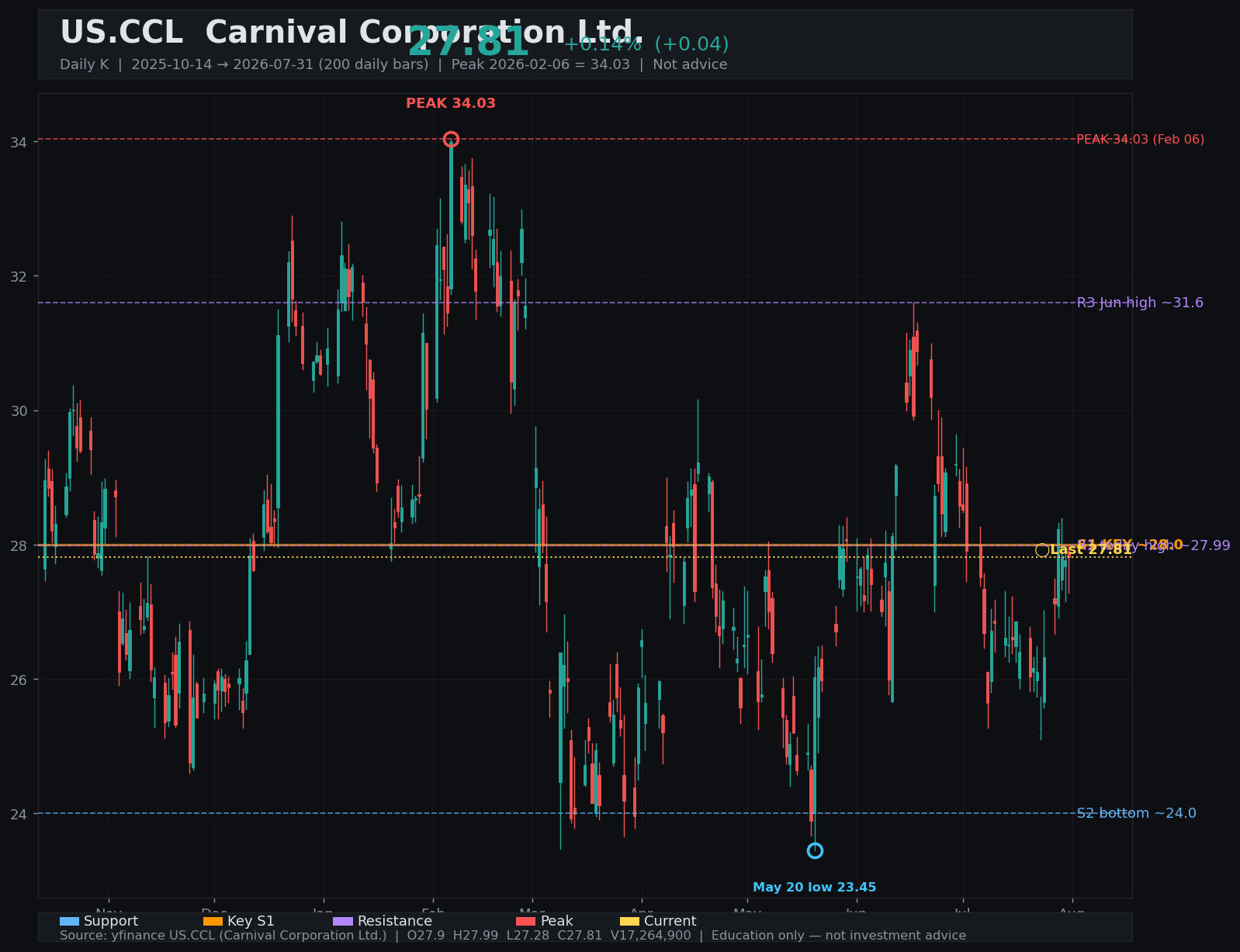Click the 30 tick on the price axis

click(x=19, y=410)
